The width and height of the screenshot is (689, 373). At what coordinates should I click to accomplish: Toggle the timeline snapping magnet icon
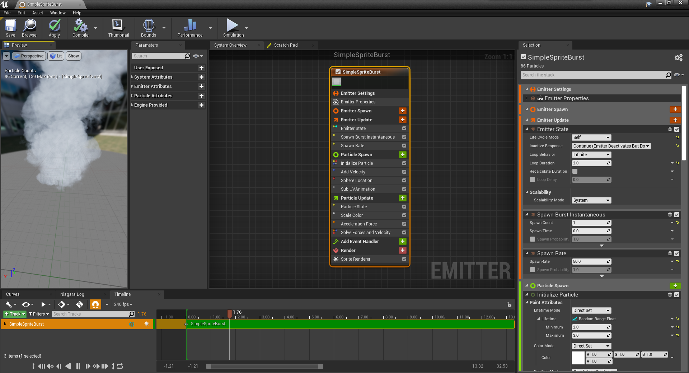(x=95, y=304)
